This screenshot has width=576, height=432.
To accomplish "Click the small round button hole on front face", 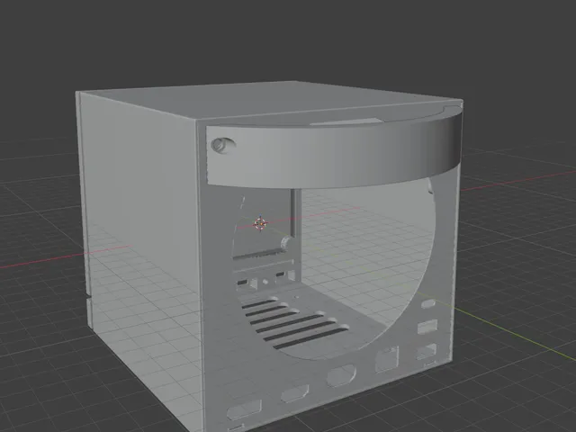I will click(222, 145).
